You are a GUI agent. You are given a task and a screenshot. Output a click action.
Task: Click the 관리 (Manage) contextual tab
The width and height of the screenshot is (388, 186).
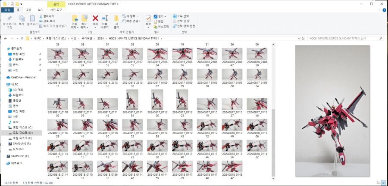[x=56, y=4]
